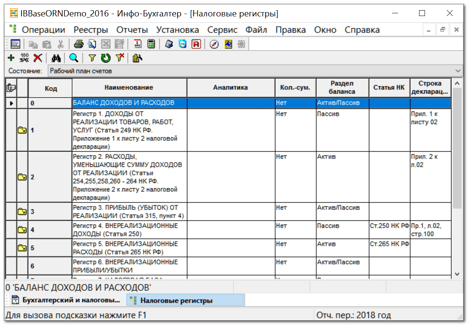This screenshot has height=325, width=468.
Task: Open the Установка menu
Action: pyautogui.click(x=178, y=30)
